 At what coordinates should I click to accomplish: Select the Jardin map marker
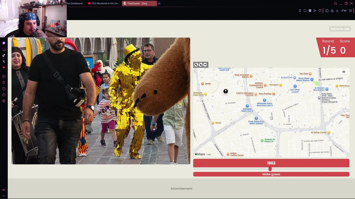click(202, 83)
